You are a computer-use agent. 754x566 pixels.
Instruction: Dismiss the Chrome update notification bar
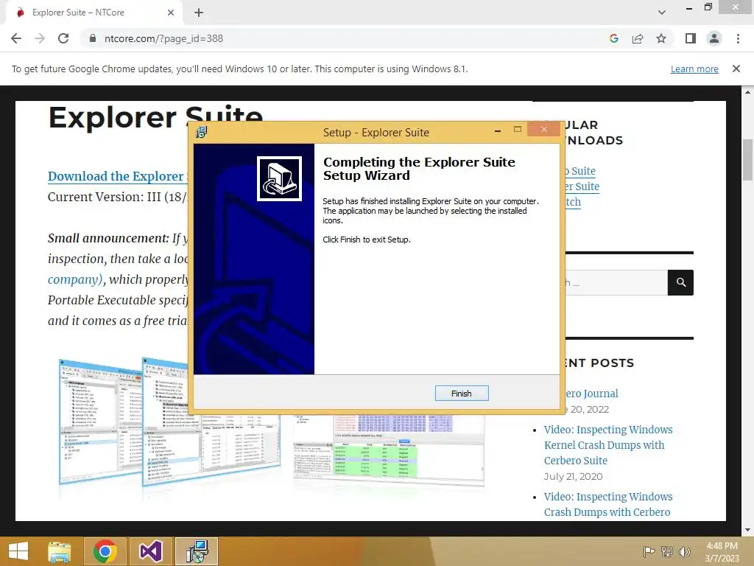(x=736, y=69)
